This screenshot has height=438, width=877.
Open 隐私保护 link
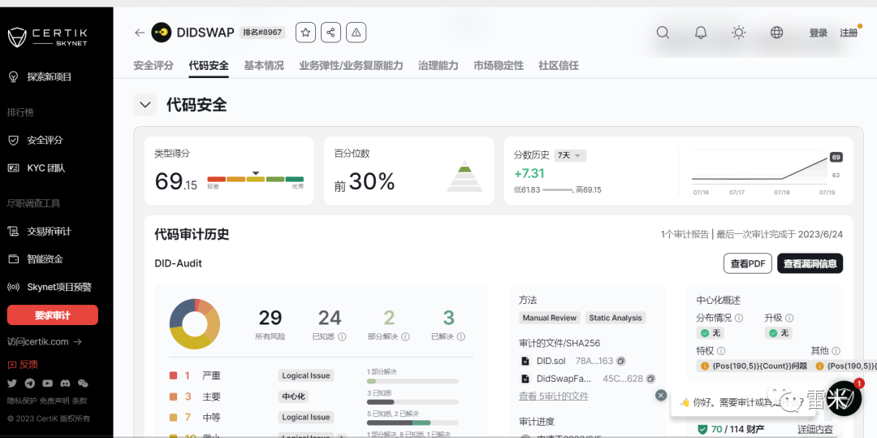(22, 401)
